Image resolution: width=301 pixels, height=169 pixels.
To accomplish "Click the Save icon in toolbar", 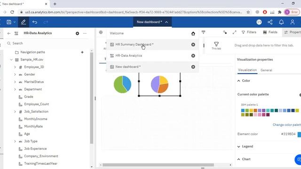I will point(9,22).
